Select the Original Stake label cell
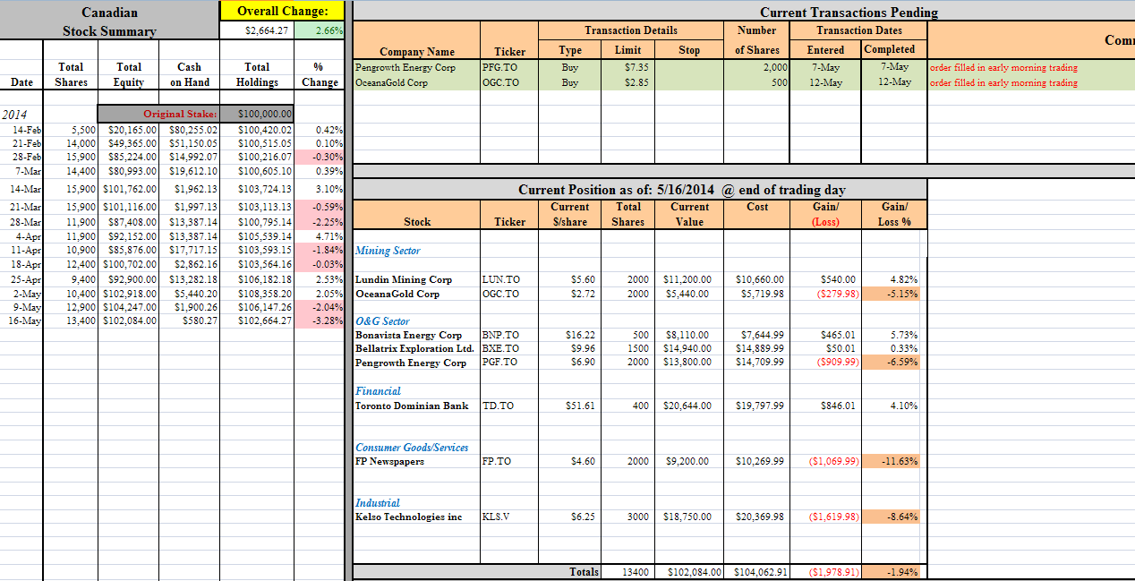This screenshot has width=1135, height=581. click(x=158, y=114)
